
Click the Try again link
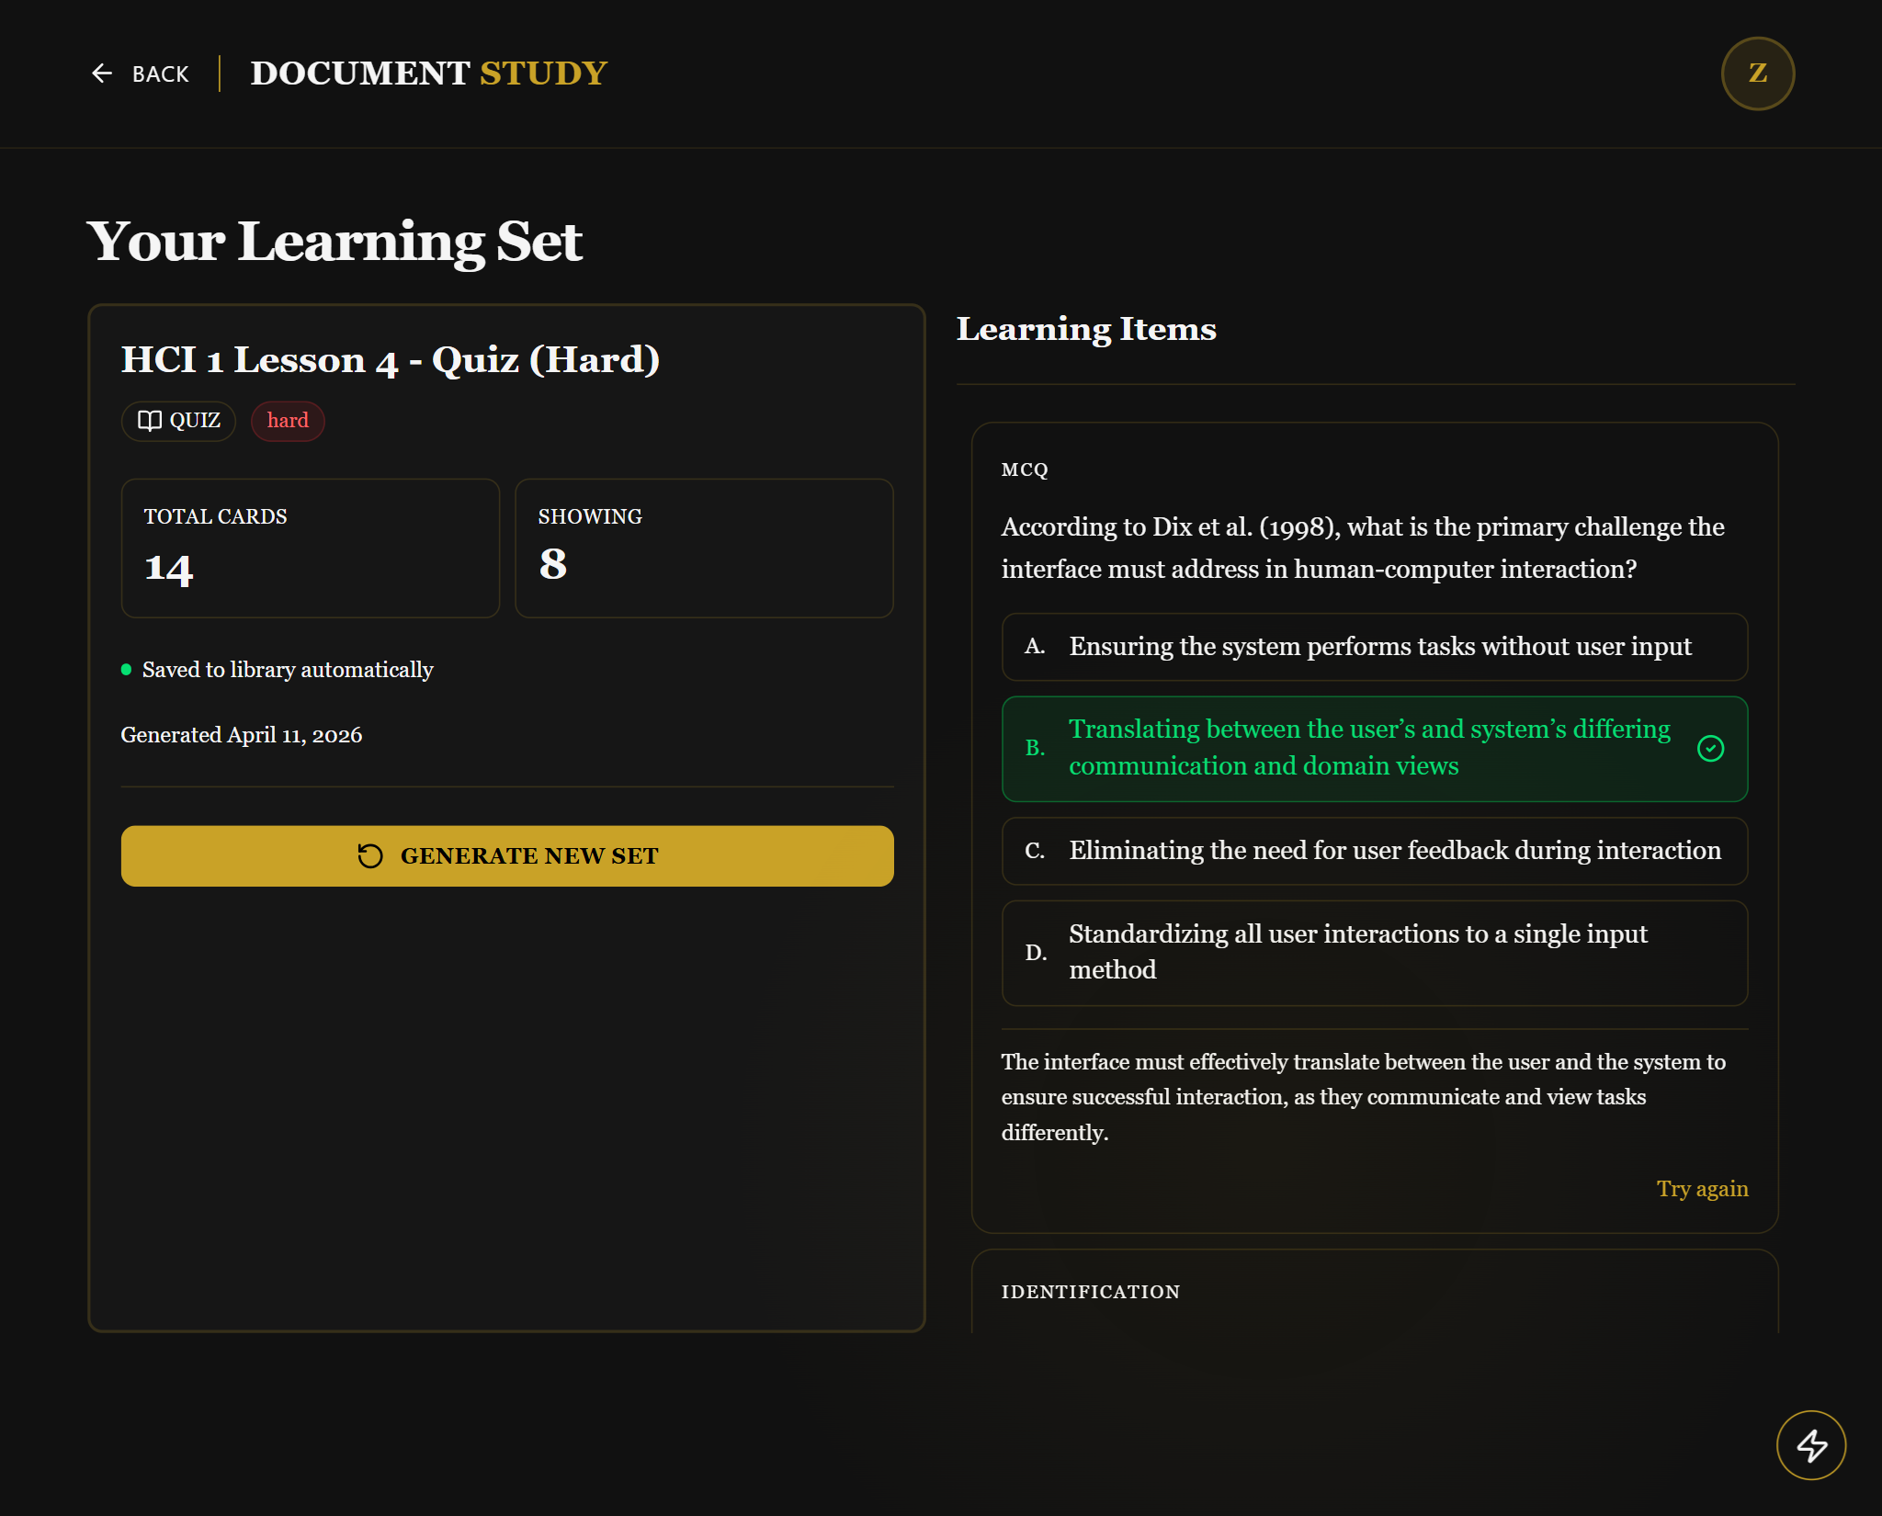(x=1701, y=1189)
